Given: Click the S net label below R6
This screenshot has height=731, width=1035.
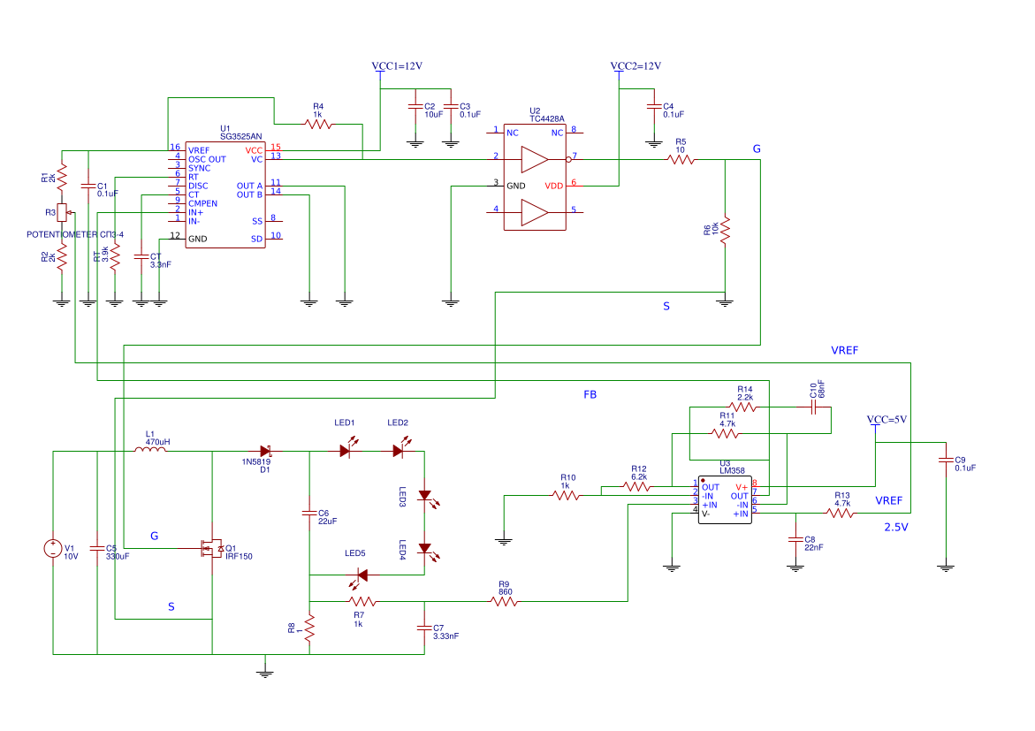Looking at the screenshot, I should pyautogui.click(x=666, y=306).
